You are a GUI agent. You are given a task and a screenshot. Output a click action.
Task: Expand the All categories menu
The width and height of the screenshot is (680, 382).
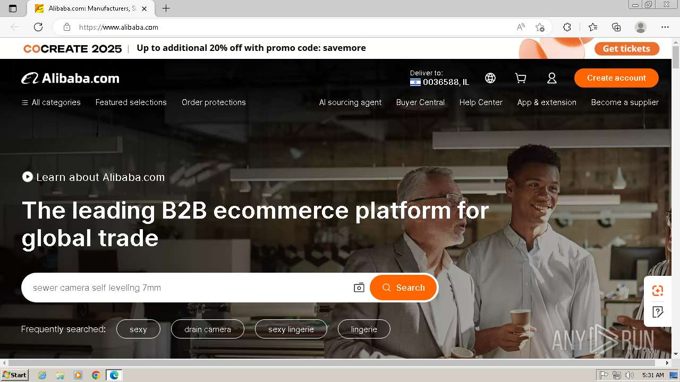point(51,102)
